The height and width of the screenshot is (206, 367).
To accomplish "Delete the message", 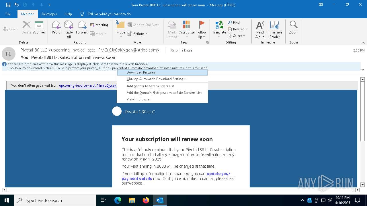I will click(26, 27).
